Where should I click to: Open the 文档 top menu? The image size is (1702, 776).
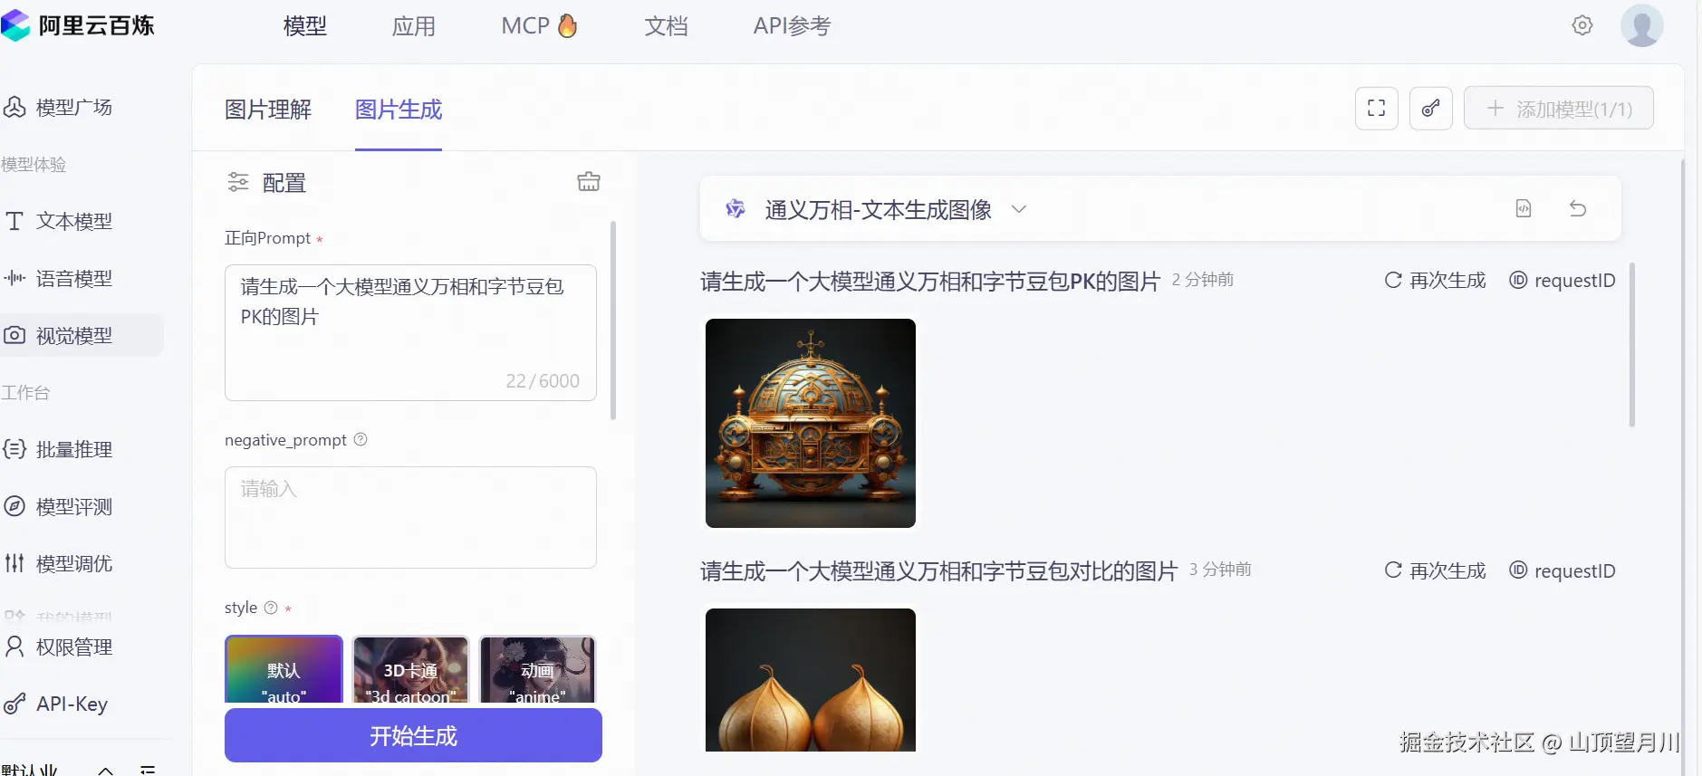click(667, 26)
